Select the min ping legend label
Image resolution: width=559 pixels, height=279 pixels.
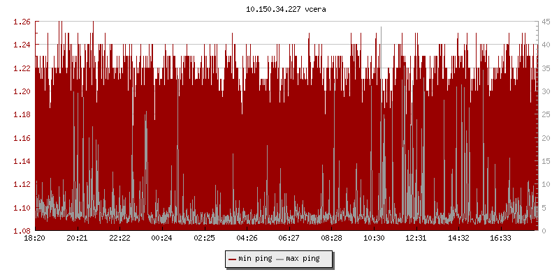[x=255, y=259]
